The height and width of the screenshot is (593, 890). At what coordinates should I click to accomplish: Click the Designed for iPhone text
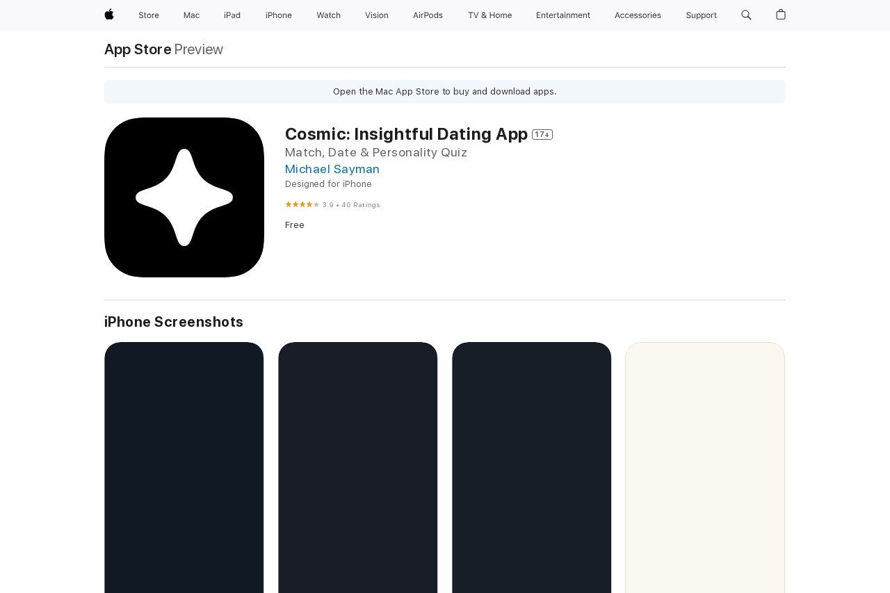pyautogui.click(x=328, y=184)
